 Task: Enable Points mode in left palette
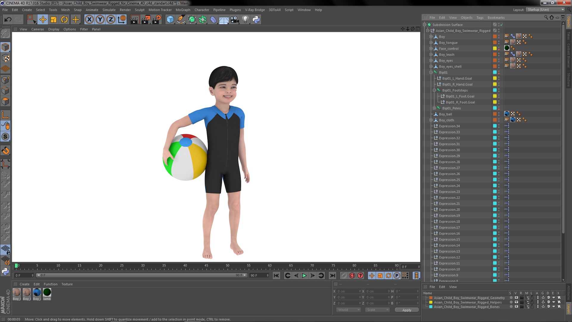pos(5,80)
